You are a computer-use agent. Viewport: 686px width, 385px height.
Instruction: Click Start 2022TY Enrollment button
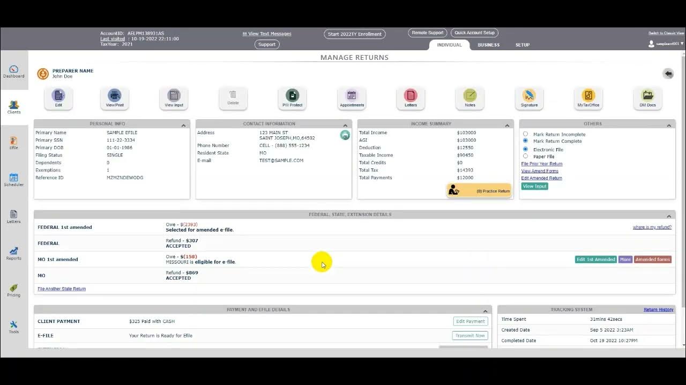(x=355, y=34)
